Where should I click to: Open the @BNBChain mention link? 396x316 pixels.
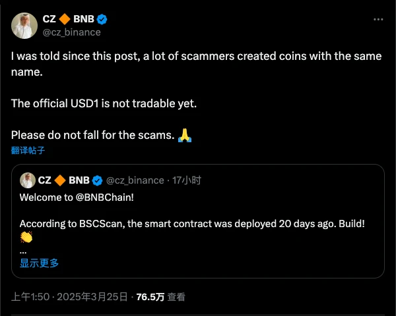point(96,197)
